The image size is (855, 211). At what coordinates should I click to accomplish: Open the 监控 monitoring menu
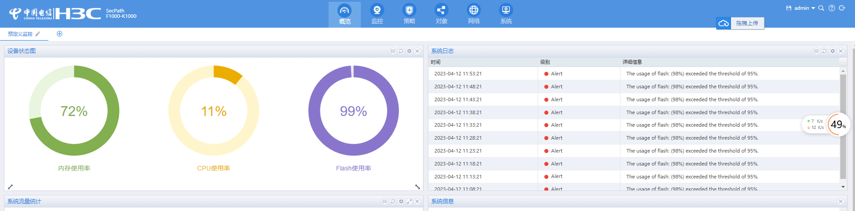377,14
